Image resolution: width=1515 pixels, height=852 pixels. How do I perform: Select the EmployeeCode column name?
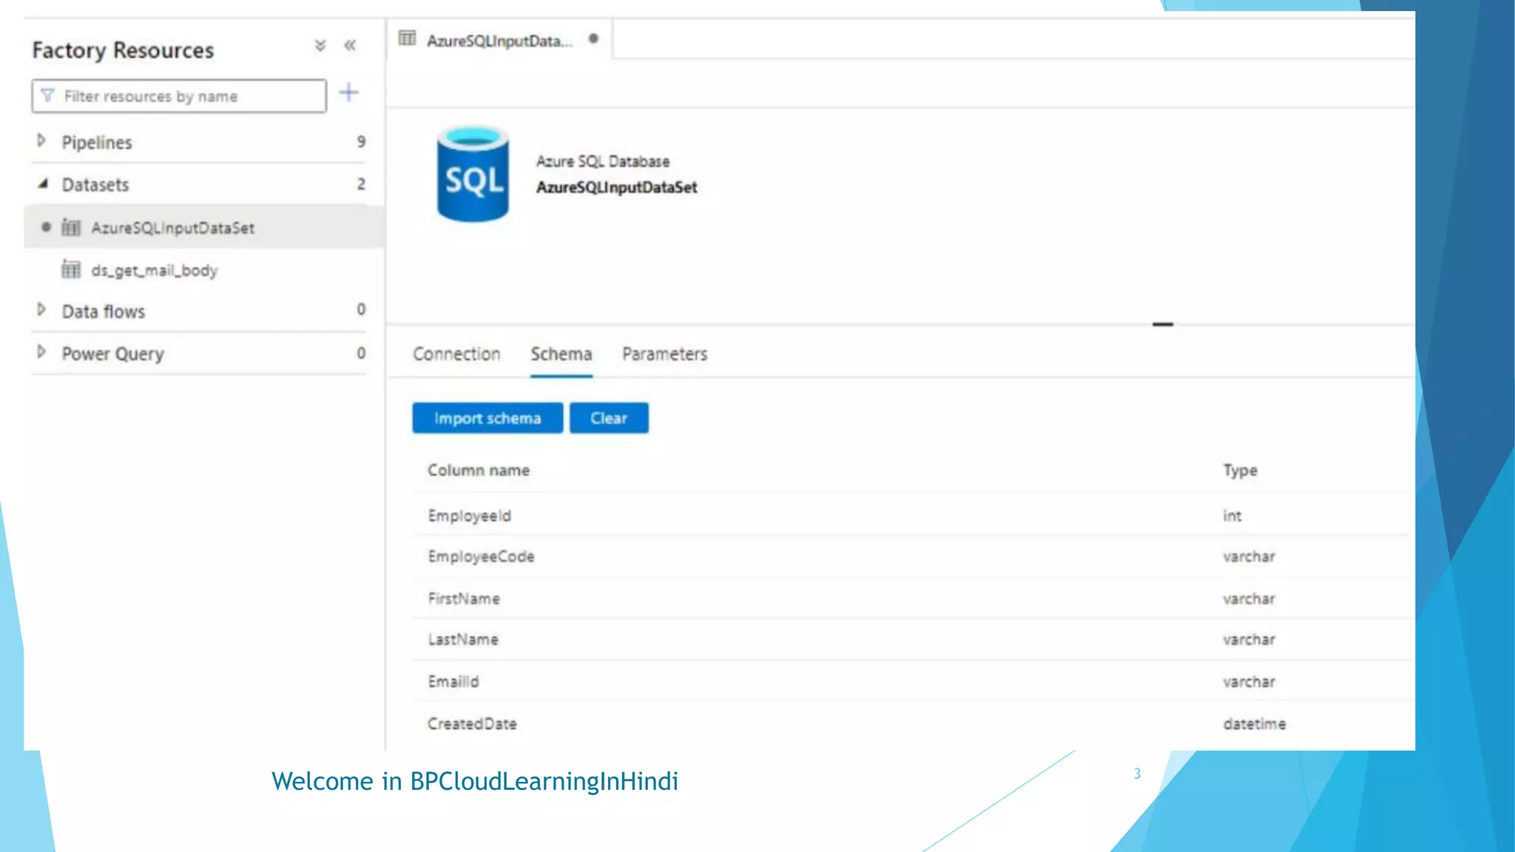pyautogui.click(x=481, y=556)
